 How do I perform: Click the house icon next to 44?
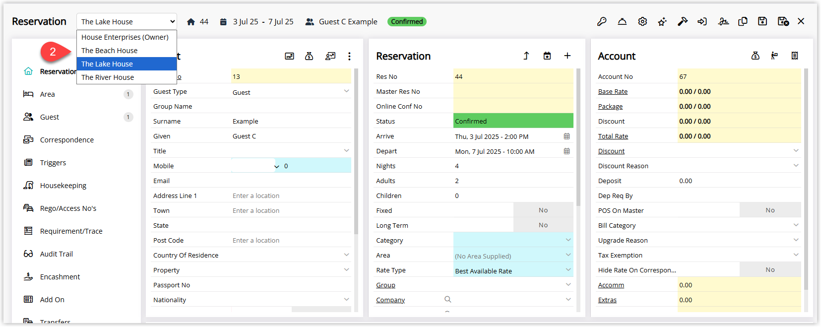pos(191,22)
